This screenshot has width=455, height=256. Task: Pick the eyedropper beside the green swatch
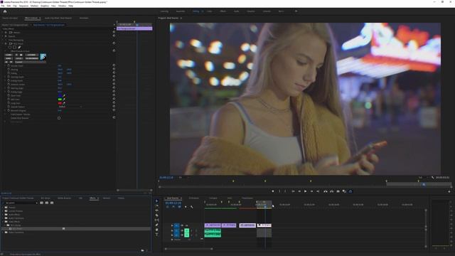tap(64, 100)
